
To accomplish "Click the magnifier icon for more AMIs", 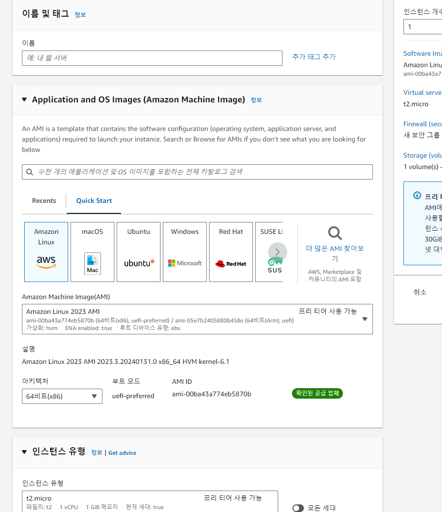I will (335, 233).
